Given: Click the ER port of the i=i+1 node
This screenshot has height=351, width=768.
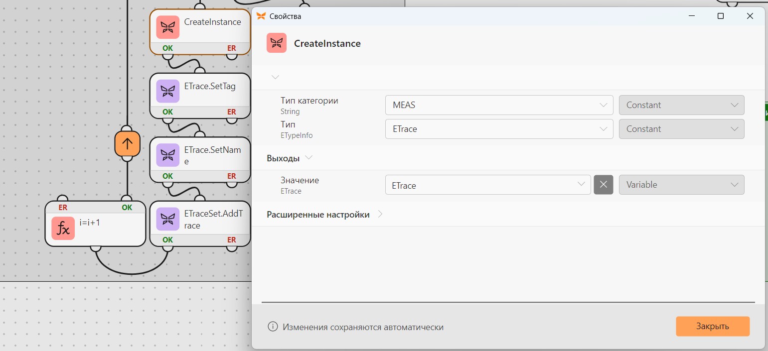Looking at the screenshot, I should point(63,207).
